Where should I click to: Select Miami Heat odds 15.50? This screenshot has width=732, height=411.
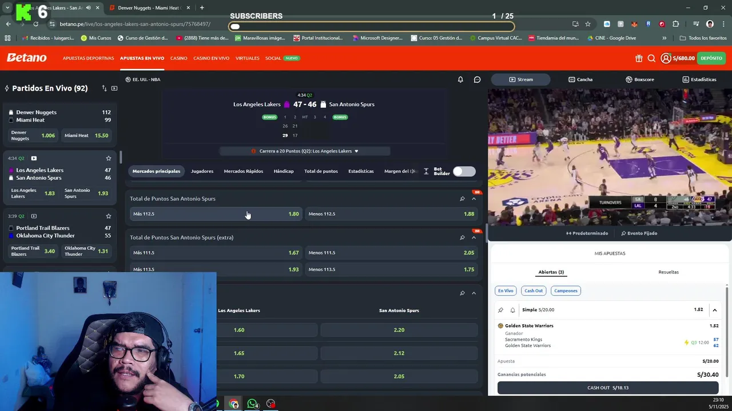pyautogui.click(x=86, y=136)
